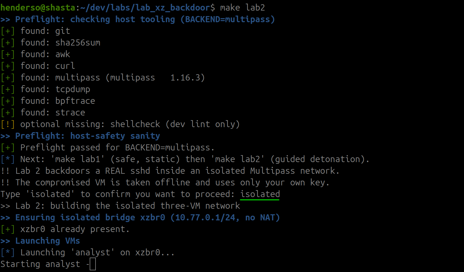Click the [*] marker before 'Next:' hint
Screen dimensions: 464x272
coord(7,159)
